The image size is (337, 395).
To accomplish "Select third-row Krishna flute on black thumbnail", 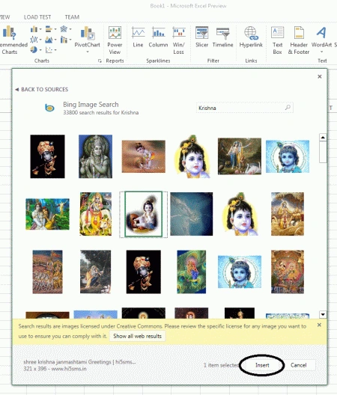I will pyautogui.click(x=144, y=272).
